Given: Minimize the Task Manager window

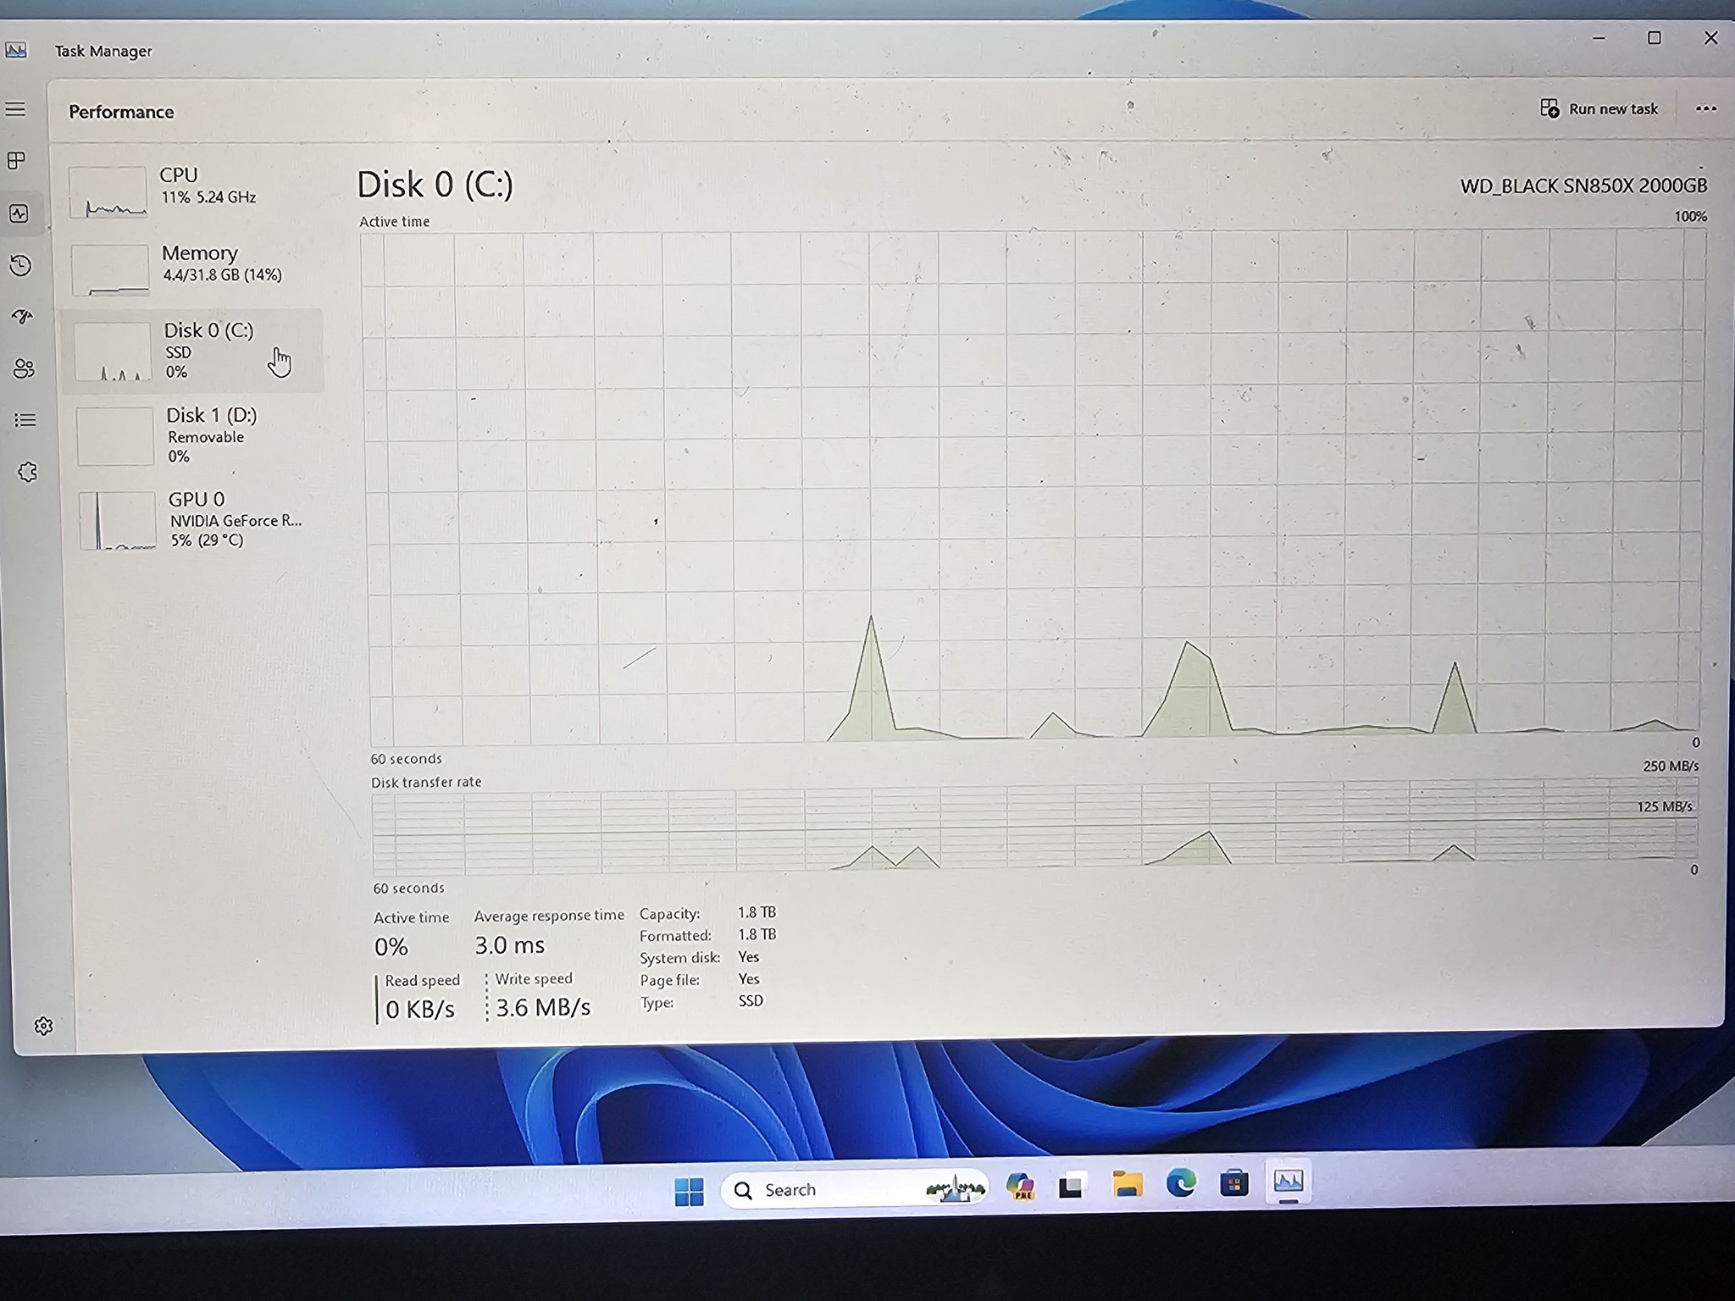Looking at the screenshot, I should (1599, 38).
